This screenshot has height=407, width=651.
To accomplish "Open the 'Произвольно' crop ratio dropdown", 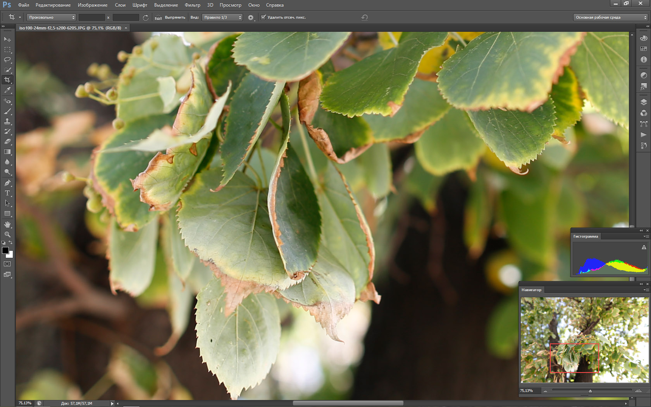I will tap(52, 17).
